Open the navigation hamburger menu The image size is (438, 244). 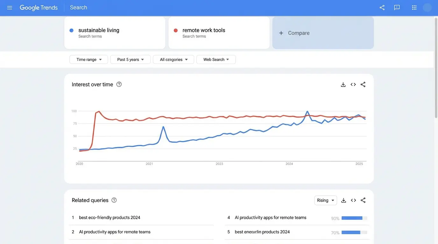coord(10,7)
